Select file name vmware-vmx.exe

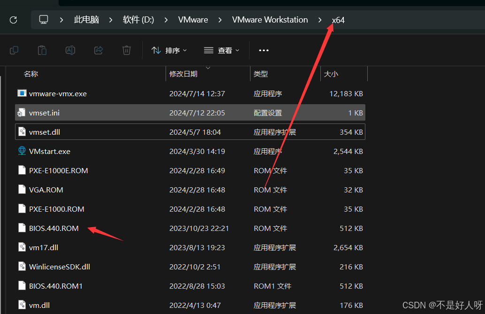[58, 93]
